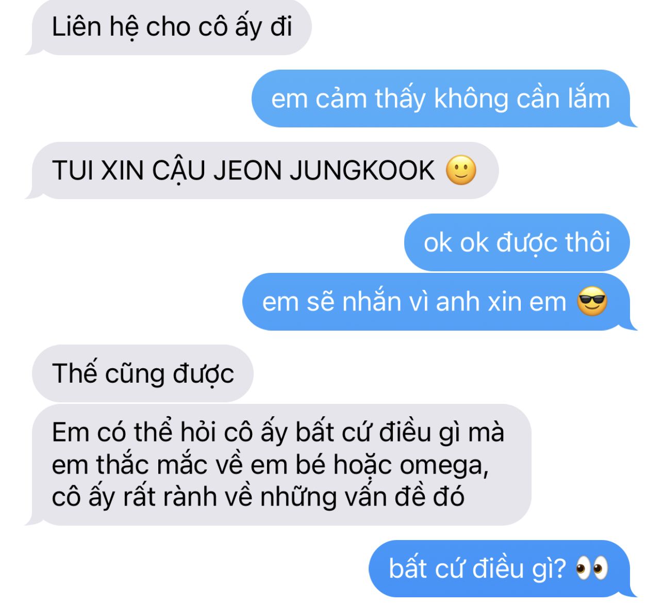
Task: Select the message 'em sẽ nhắn vì anh xin em'
Action: (x=439, y=302)
